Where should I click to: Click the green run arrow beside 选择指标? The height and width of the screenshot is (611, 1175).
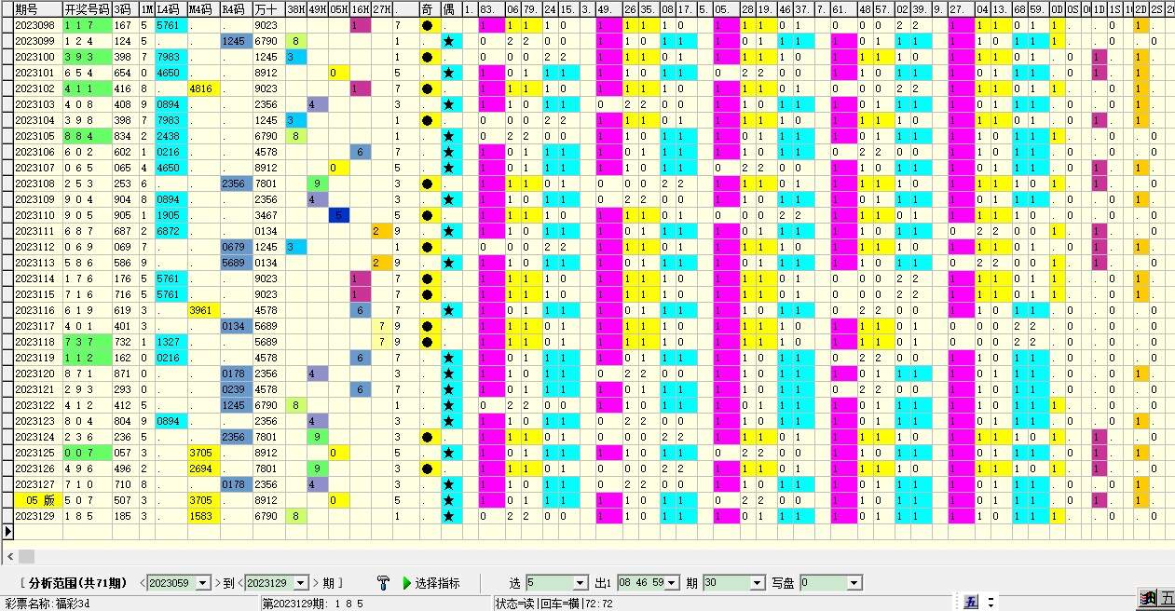[404, 582]
